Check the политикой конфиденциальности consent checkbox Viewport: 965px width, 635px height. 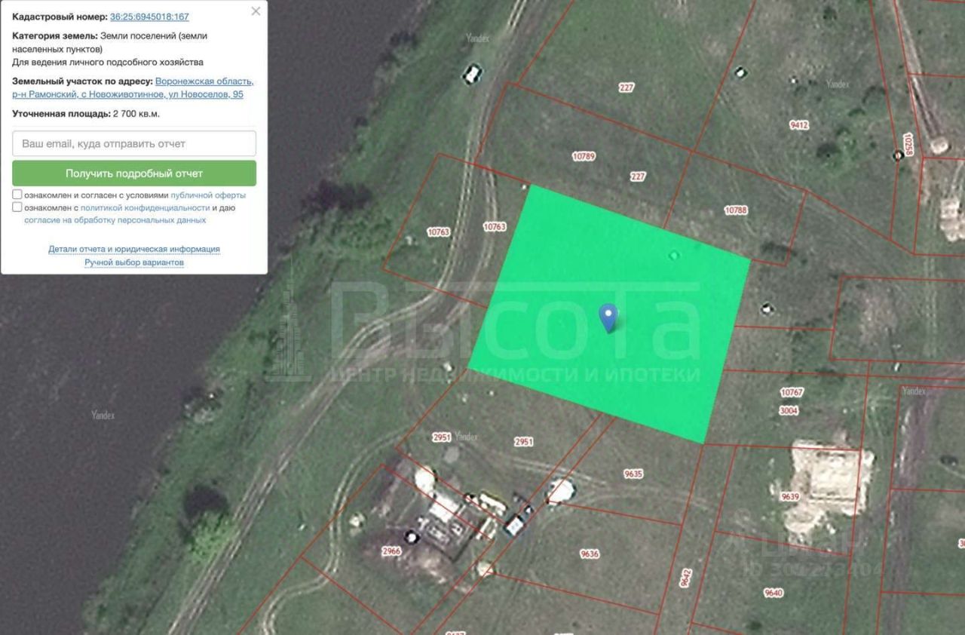(17, 207)
